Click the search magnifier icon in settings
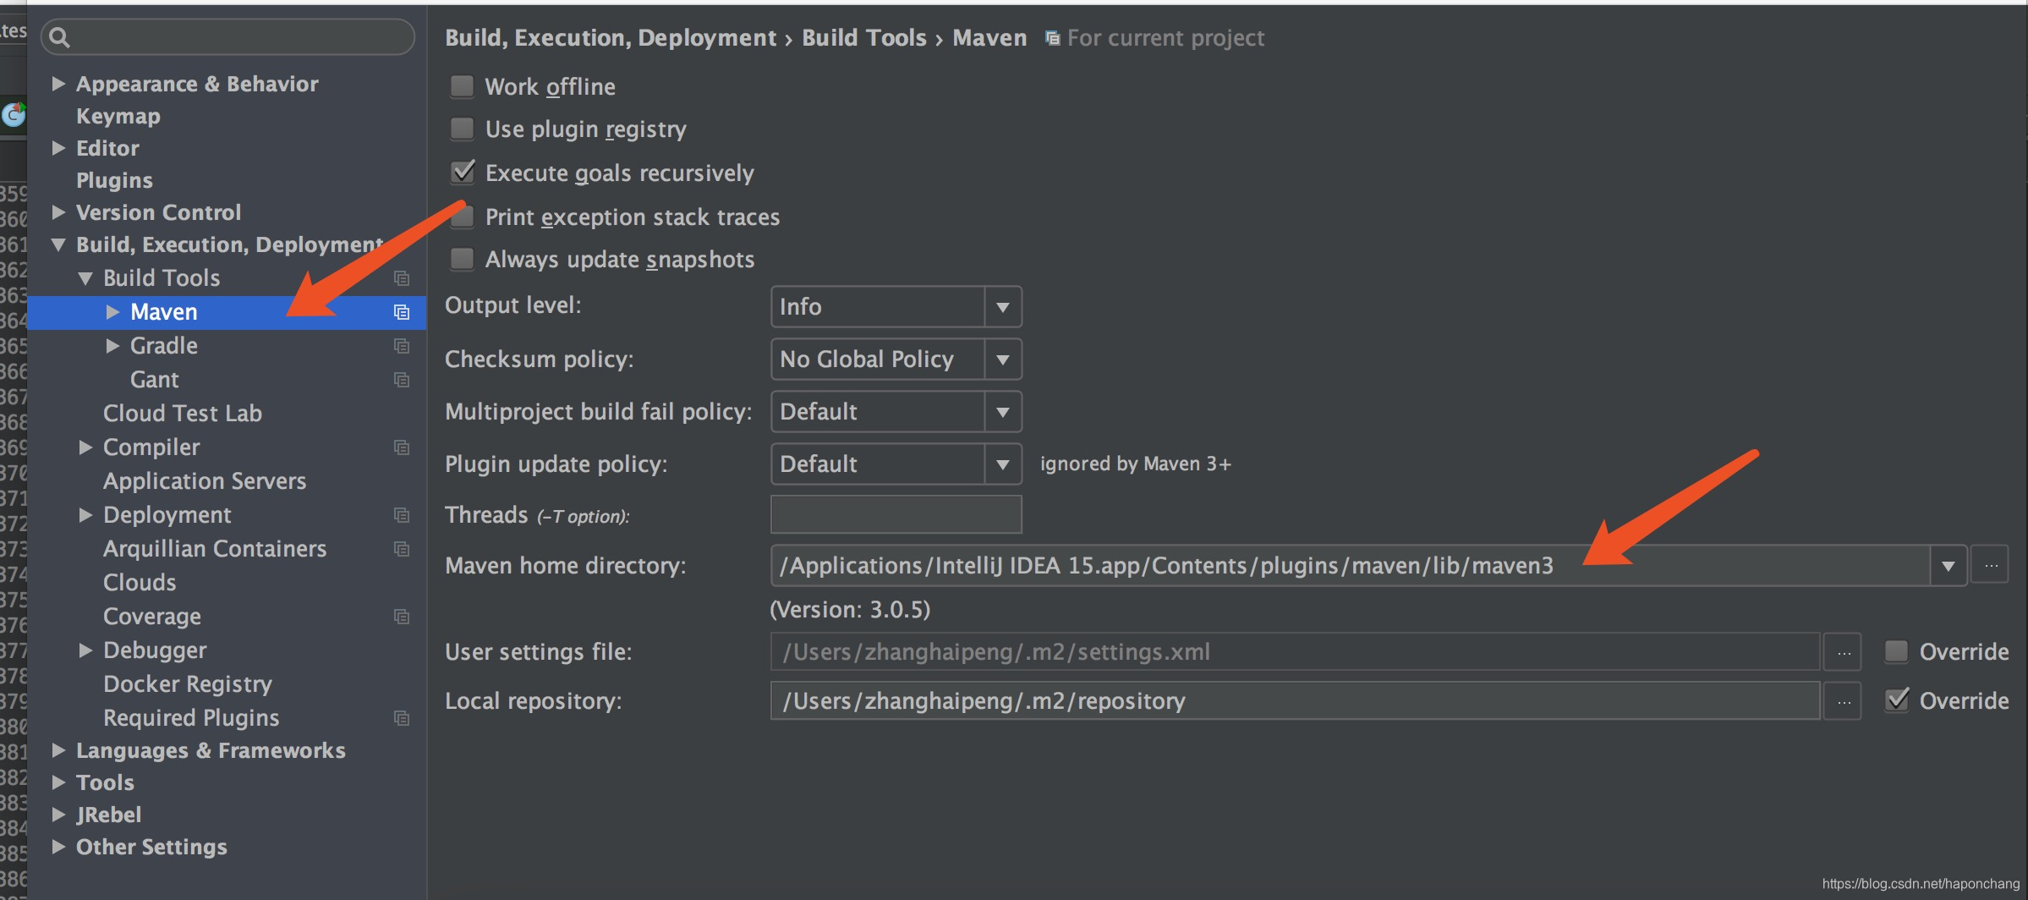The image size is (2028, 900). point(59,37)
